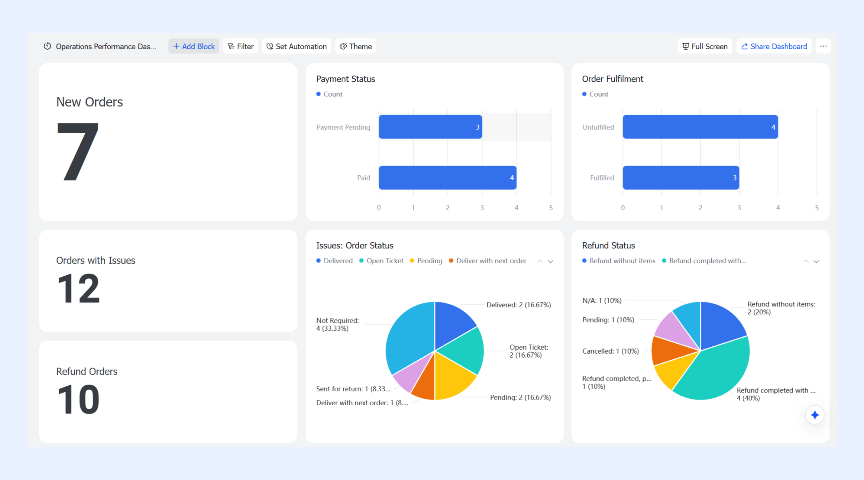This screenshot has width=864, height=480.
Task: Toggle the Delivered legend item
Action: point(334,261)
